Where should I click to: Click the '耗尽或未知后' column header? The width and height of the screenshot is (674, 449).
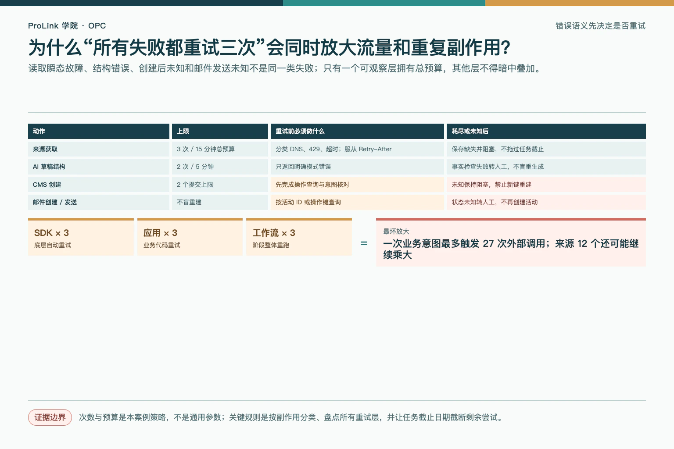(546, 131)
